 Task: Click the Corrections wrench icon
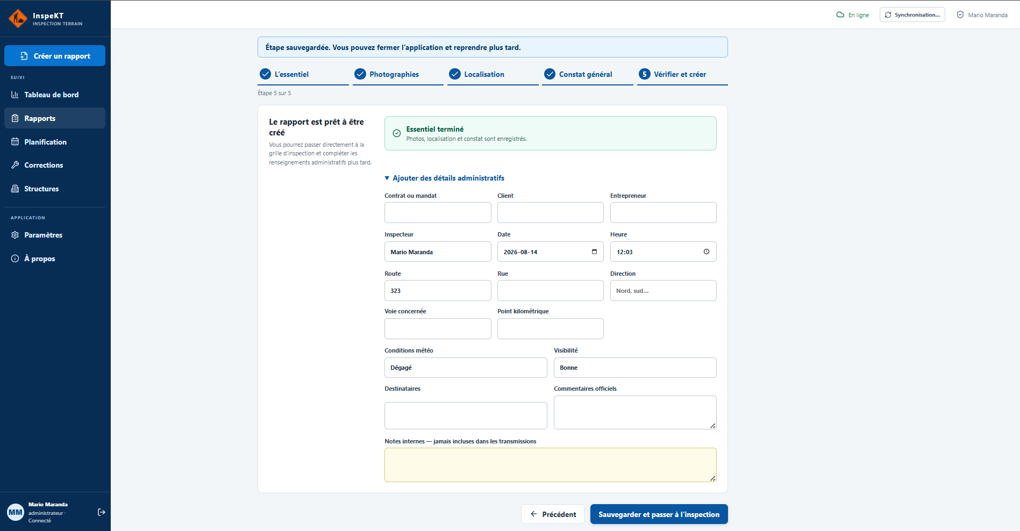15,165
